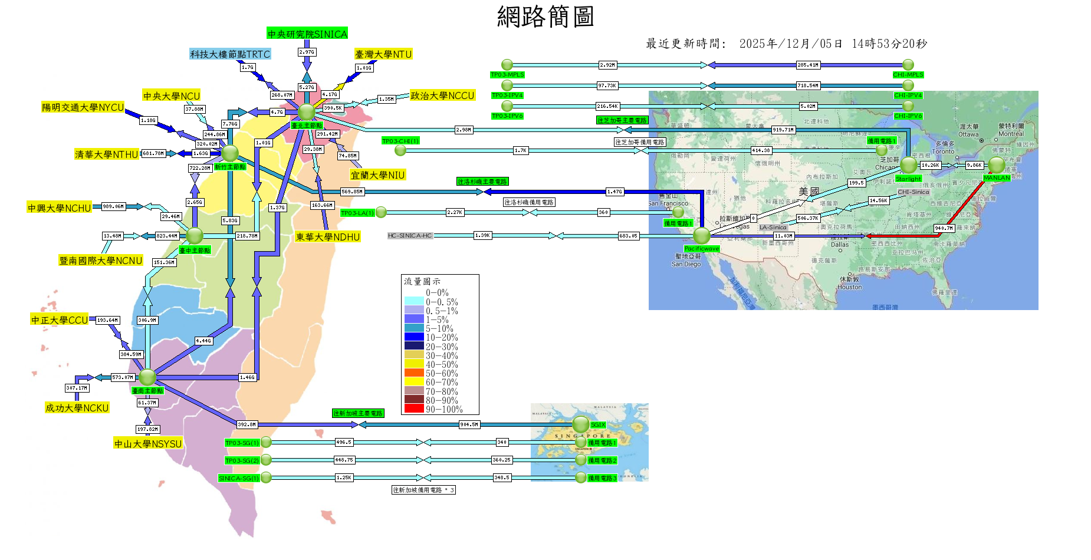
Task: Click the 往洛杉磯主要電路 circuit label
Action: pyautogui.click(x=482, y=182)
